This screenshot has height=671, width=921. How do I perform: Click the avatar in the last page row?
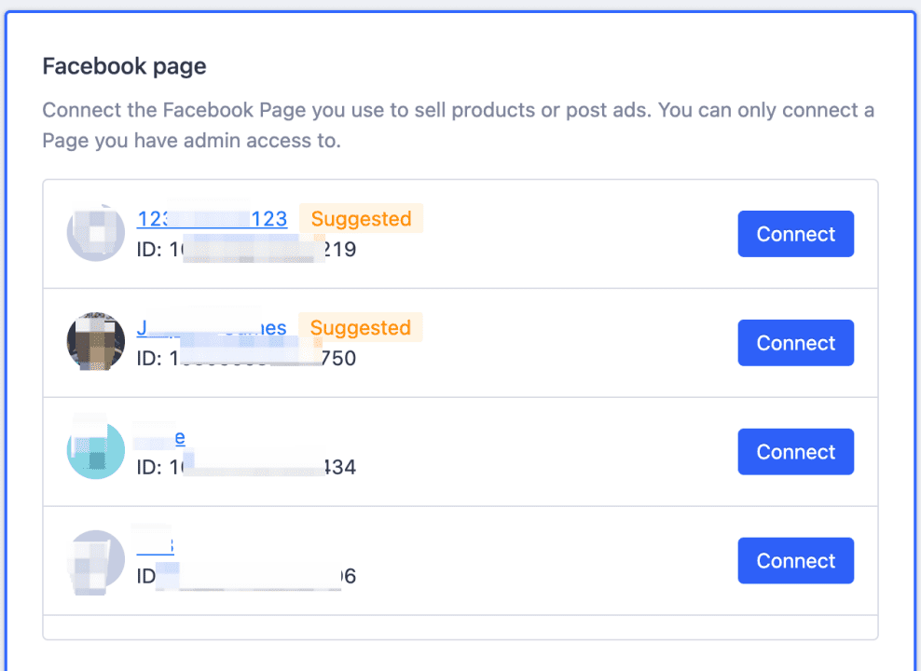96,559
